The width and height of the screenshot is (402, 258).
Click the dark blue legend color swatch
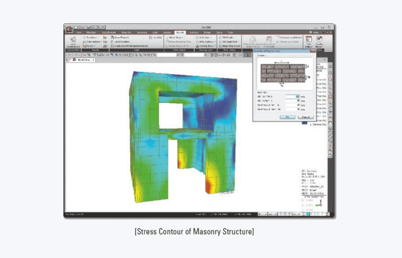click(304, 123)
